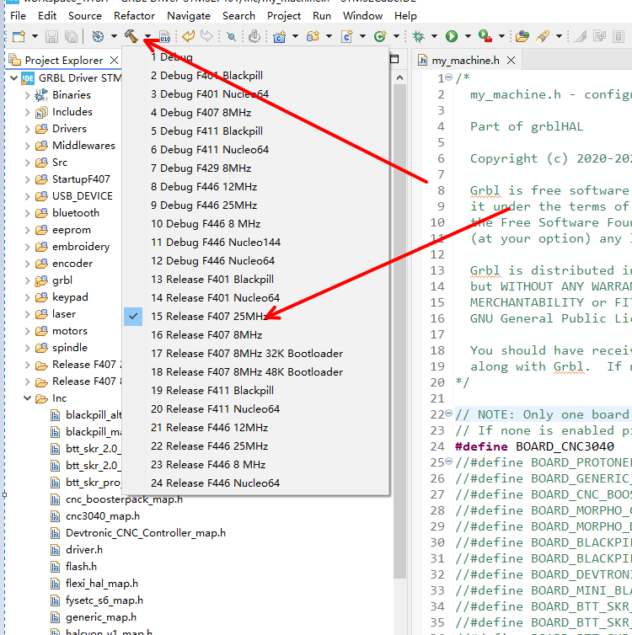Click the Save All icon
Screen dimensions: 632x635
[72, 36]
